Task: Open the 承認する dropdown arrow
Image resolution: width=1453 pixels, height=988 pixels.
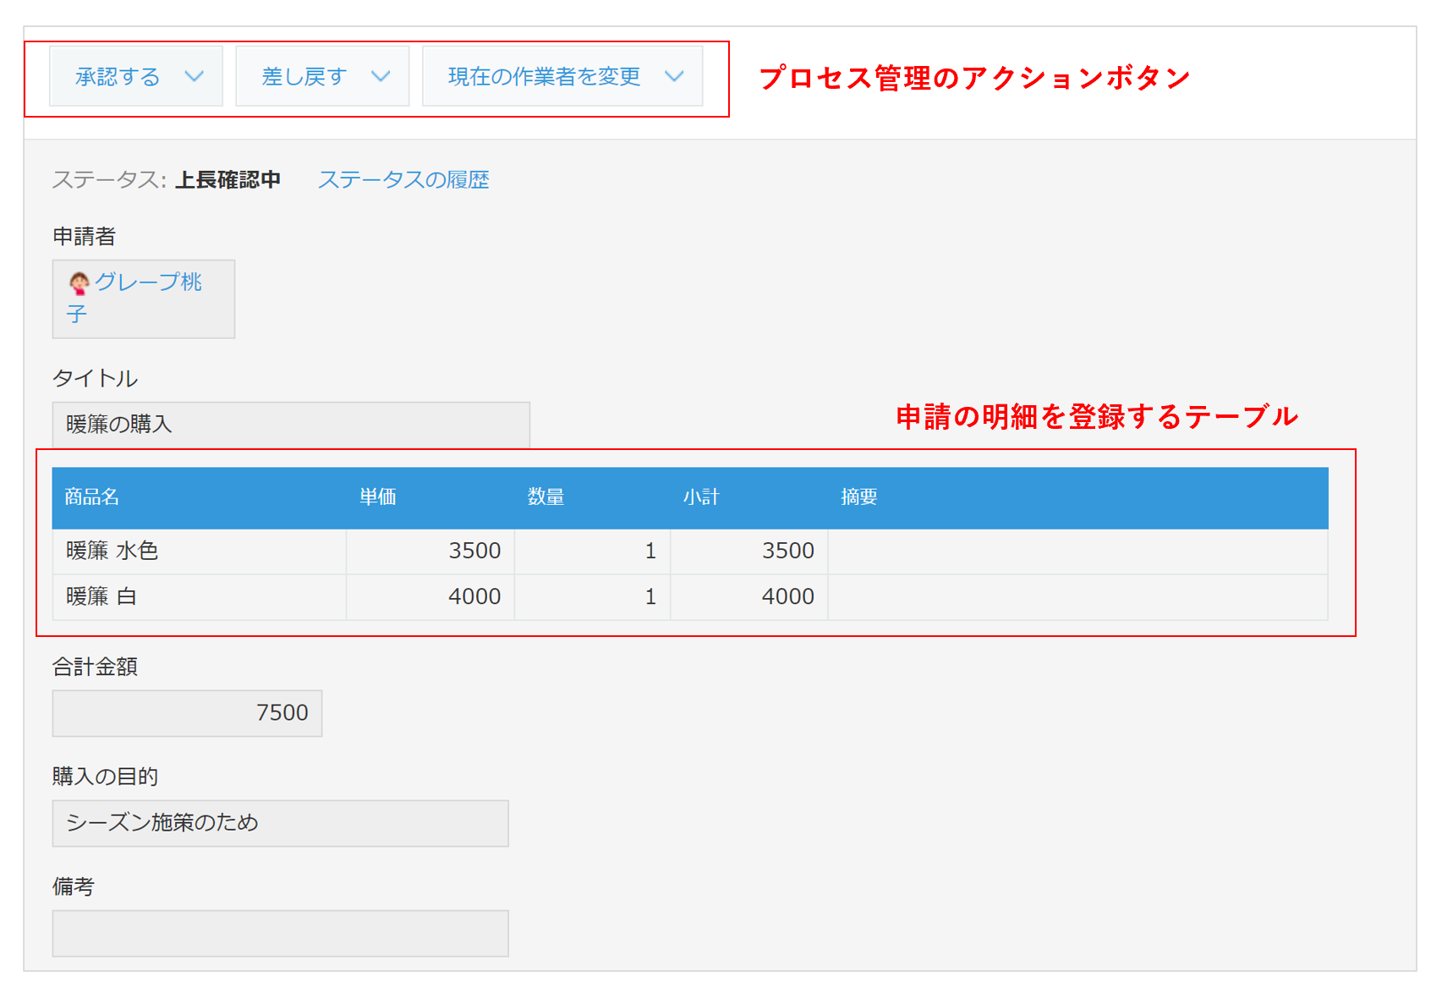Action: [195, 75]
